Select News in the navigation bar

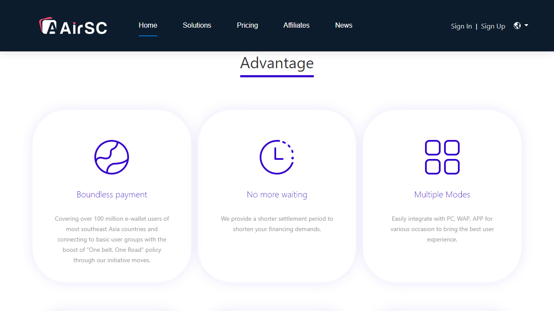point(344,25)
